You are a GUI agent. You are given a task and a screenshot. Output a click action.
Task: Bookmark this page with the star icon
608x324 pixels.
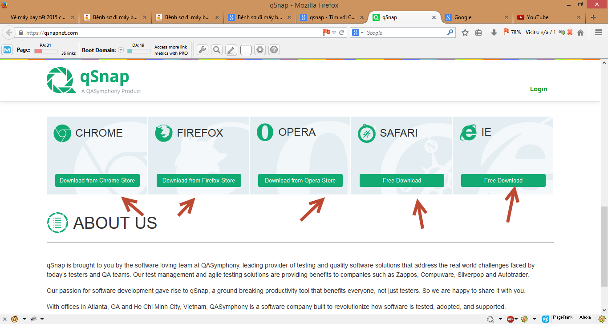click(465, 32)
